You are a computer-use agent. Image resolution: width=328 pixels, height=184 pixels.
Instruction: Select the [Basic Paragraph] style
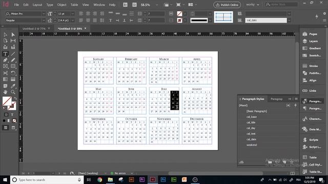[x=256, y=111]
